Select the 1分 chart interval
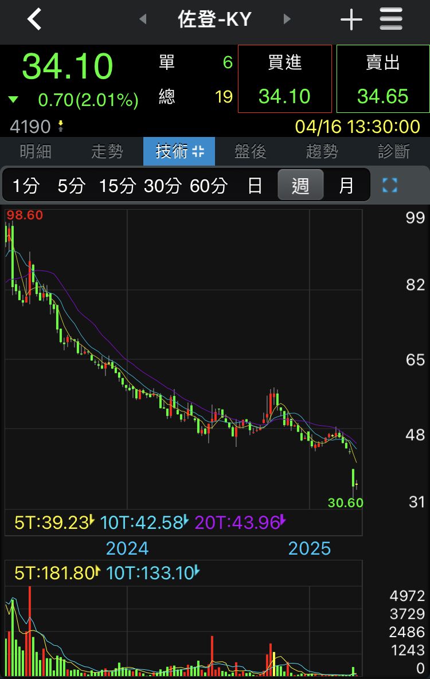Screen dimensions: 430x679 click(x=26, y=186)
